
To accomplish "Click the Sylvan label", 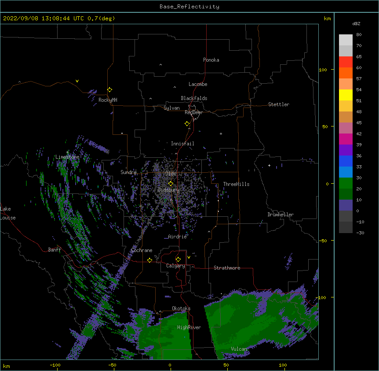I will [171, 108].
